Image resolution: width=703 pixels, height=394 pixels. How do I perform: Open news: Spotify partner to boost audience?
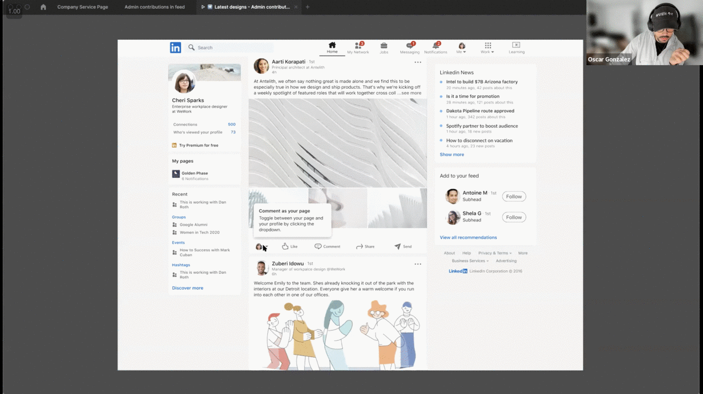(482, 126)
